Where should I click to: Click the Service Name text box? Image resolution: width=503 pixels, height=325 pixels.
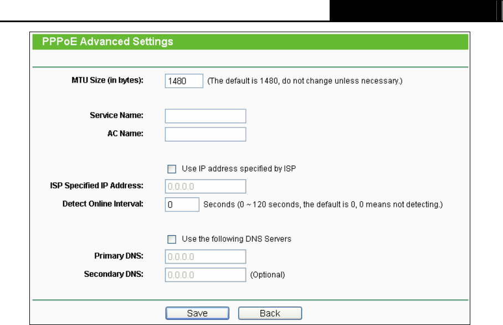[x=206, y=116]
